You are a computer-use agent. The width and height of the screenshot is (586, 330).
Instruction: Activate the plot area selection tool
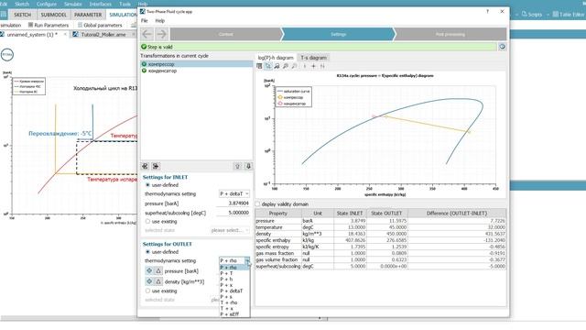tap(268, 66)
